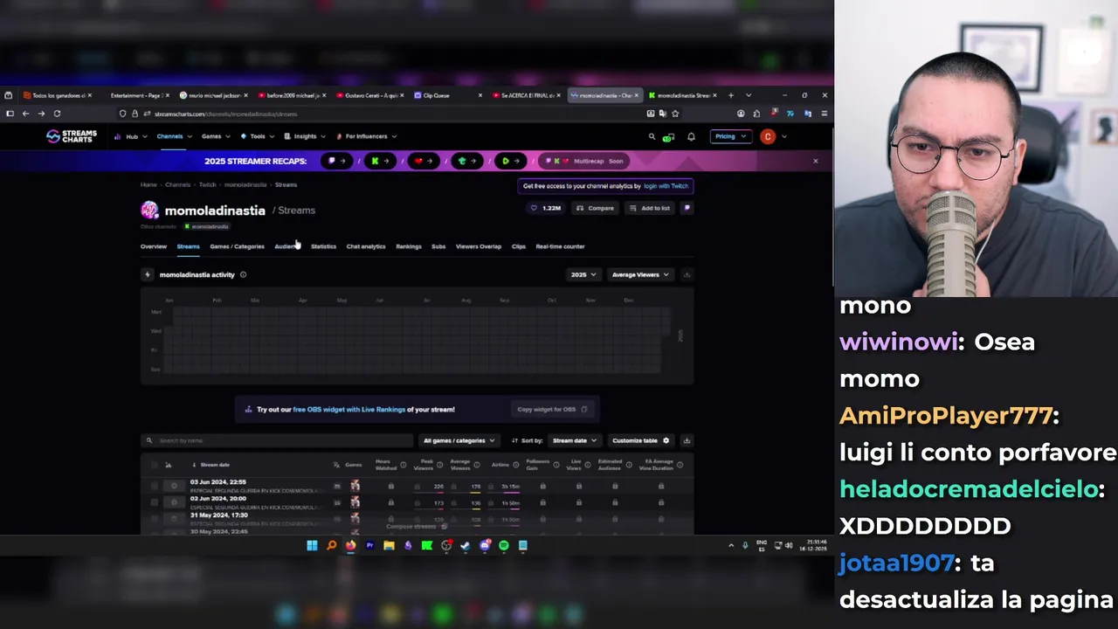The image size is (1118, 629).
Task: Switch to the Viewers Overlap tab
Action: pos(479,246)
